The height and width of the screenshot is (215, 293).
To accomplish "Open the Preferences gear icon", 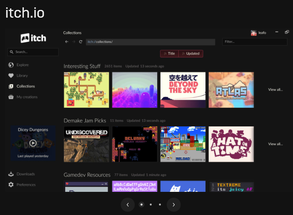I will pyautogui.click(x=11, y=184).
